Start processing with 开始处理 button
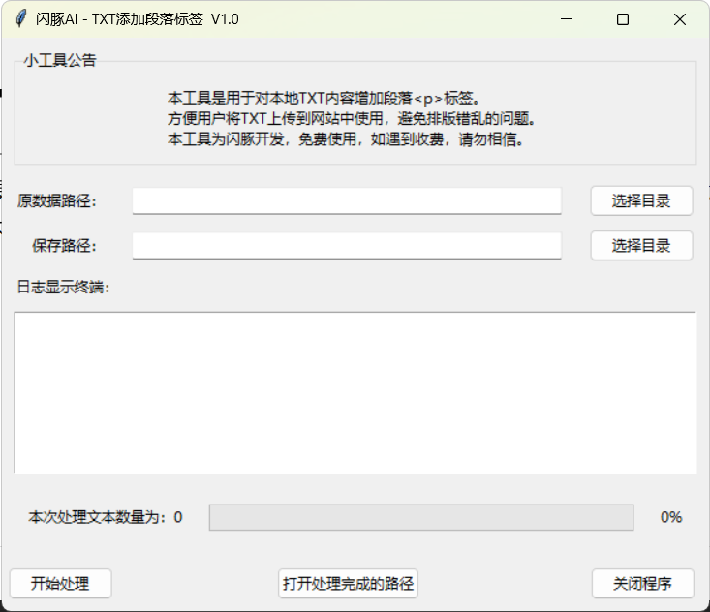710x612 pixels. 60,584
